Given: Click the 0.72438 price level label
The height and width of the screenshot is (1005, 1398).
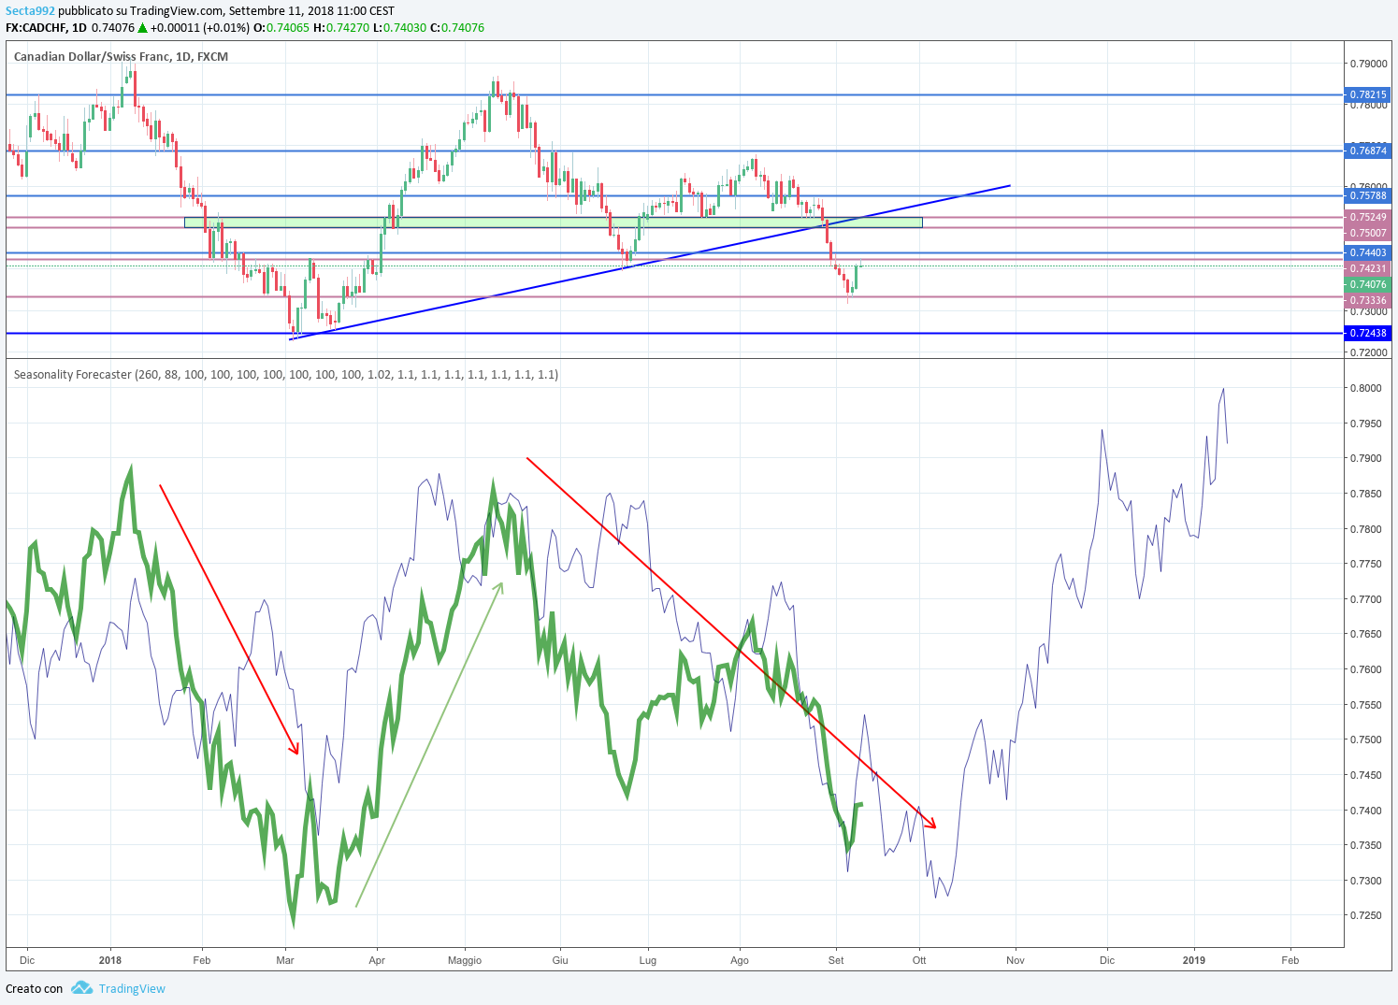Looking at the screenshot, I should coord(1368,333).
